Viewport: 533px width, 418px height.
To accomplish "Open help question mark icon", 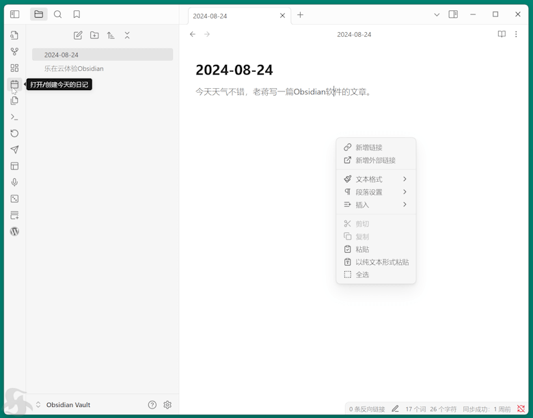I will click(x=152, y=405).
